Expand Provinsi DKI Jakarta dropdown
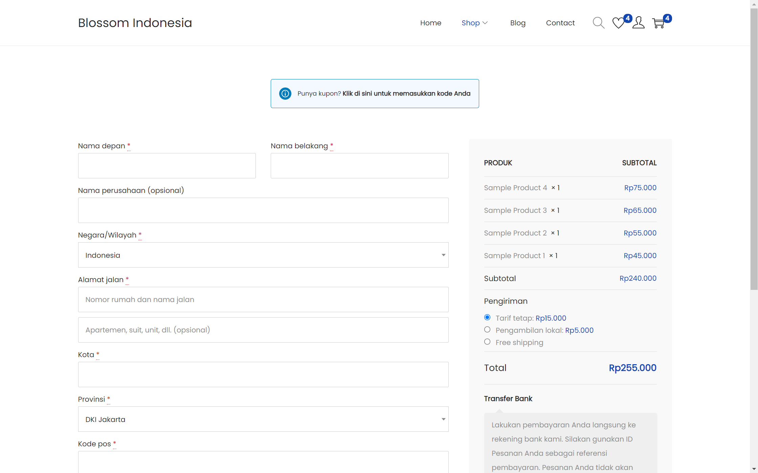Screen dimensions: 758x473 [263, 419]
